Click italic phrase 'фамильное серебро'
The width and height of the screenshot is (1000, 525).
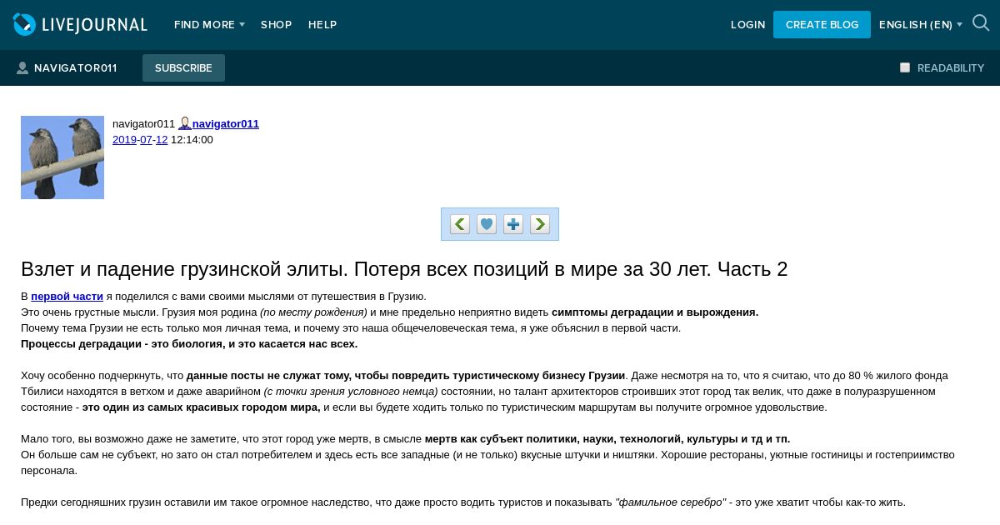click(671, 502)
